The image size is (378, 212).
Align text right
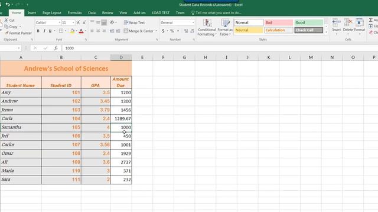pyautogui.click(x=104, y=31)
